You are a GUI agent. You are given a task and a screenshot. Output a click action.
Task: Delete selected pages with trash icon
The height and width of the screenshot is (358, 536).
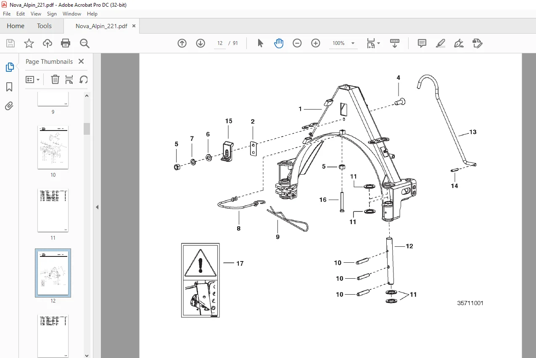tap(55, 79)
